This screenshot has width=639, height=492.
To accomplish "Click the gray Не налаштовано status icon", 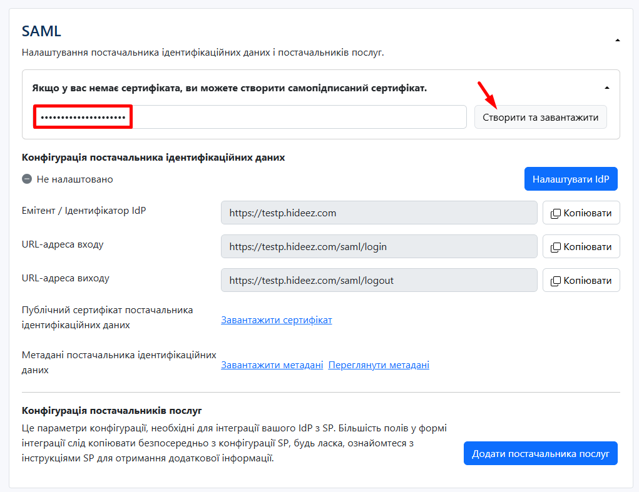I will click(x=27, y=179).
